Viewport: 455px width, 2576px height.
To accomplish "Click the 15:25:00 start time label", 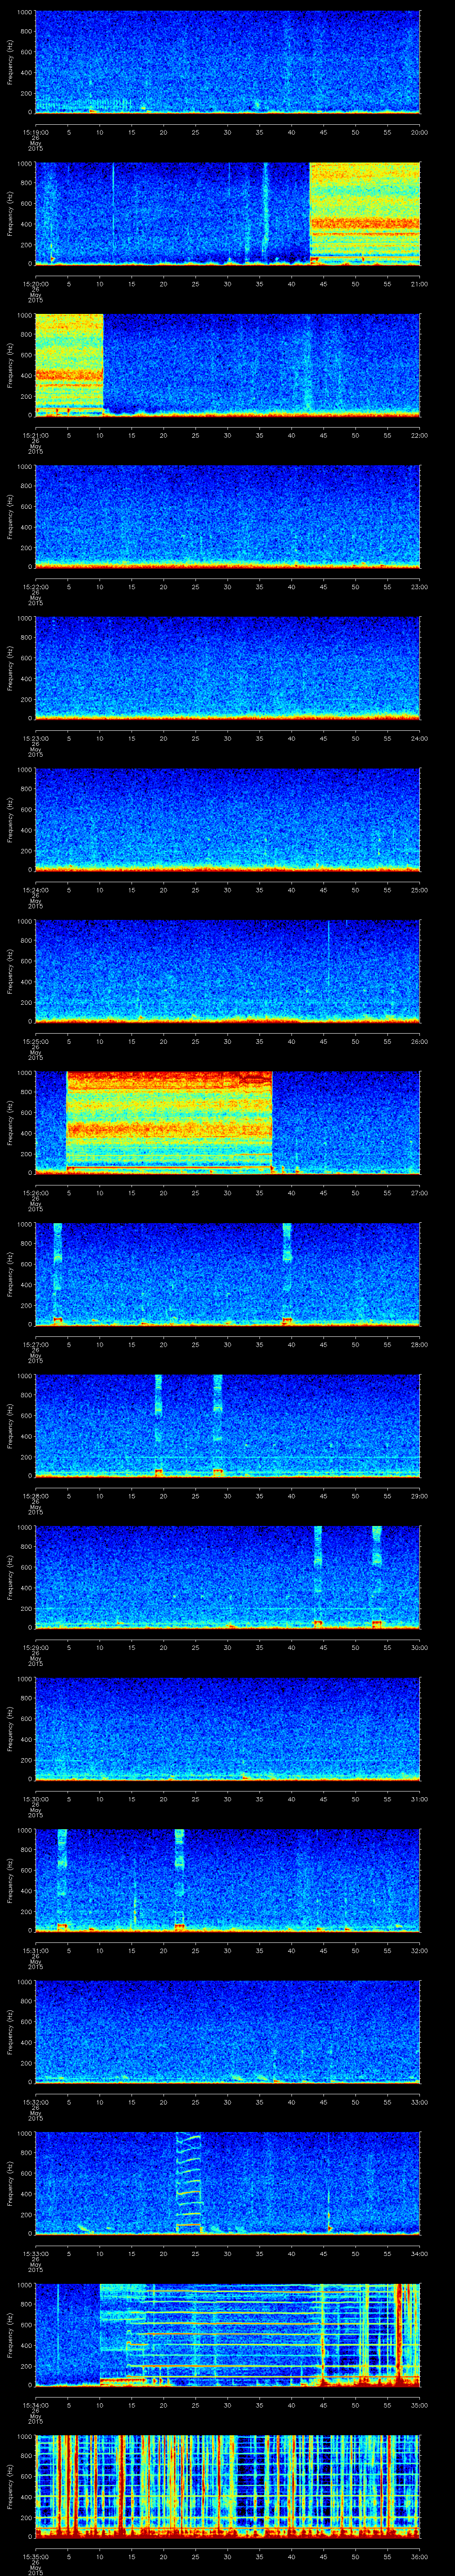I will (x=35, y=1041).
